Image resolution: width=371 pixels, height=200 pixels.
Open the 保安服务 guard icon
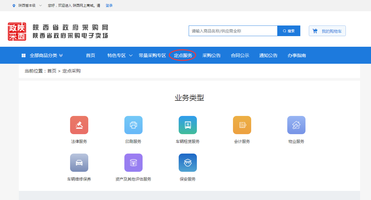[188, 163]
